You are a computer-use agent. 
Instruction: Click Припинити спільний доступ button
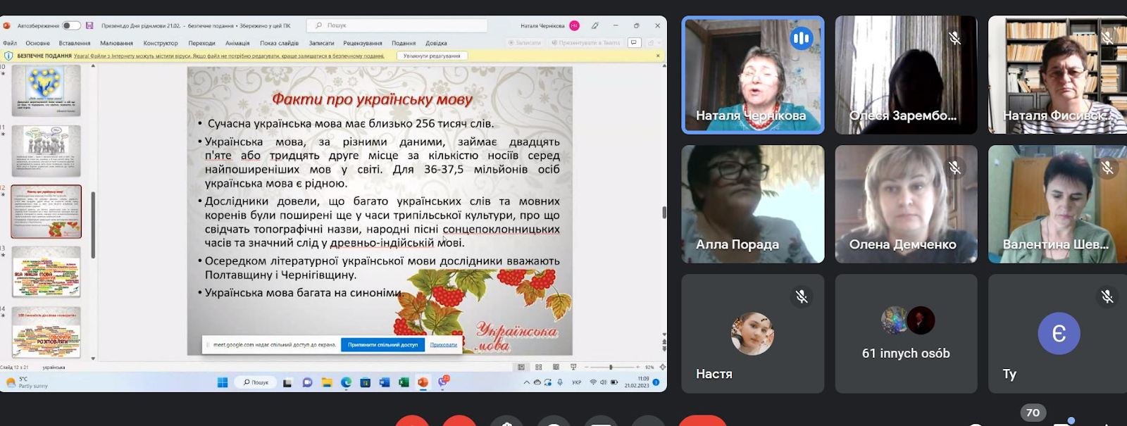coord(383,344)
